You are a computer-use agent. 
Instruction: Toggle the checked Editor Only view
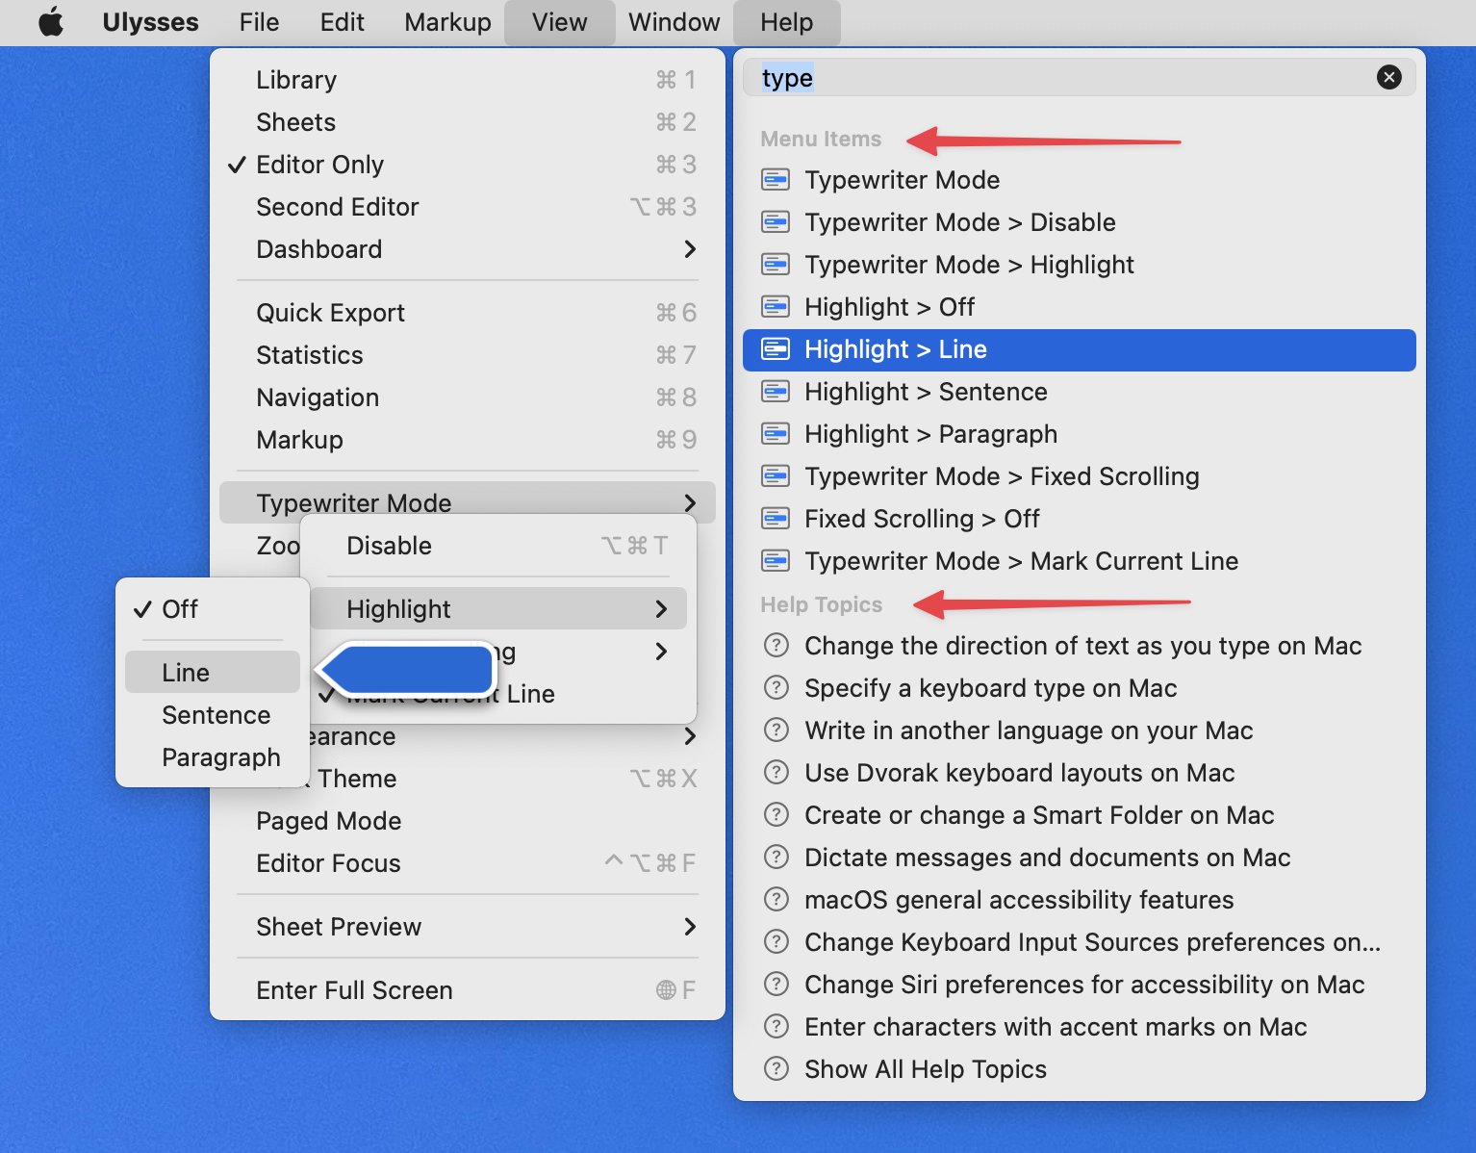click(319, 165)
